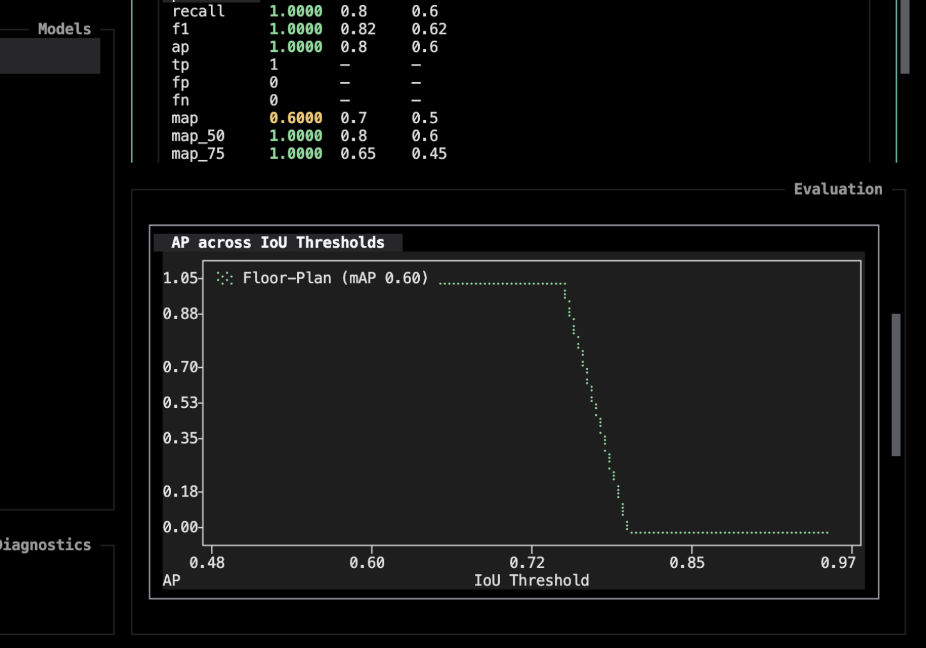The height and width of the screenshot is (648, 926).
Task: Click the 0.88 y-axis tick label
Action: point(180,313)
